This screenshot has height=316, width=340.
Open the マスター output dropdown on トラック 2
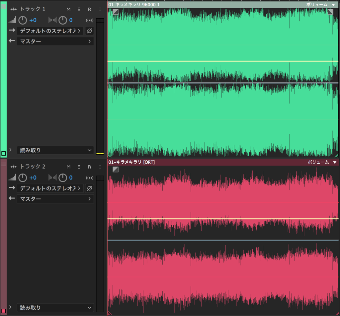point(55,199)
